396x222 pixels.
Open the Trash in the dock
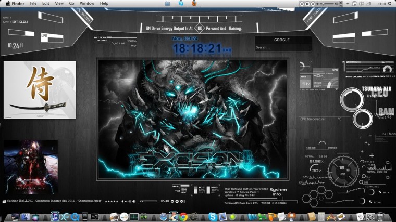click(380, 217)
